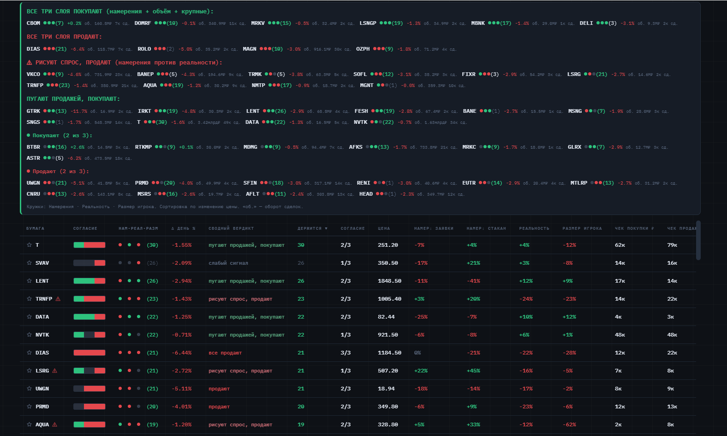Open the LSNGP ticker link

click(x=368, y=23)
